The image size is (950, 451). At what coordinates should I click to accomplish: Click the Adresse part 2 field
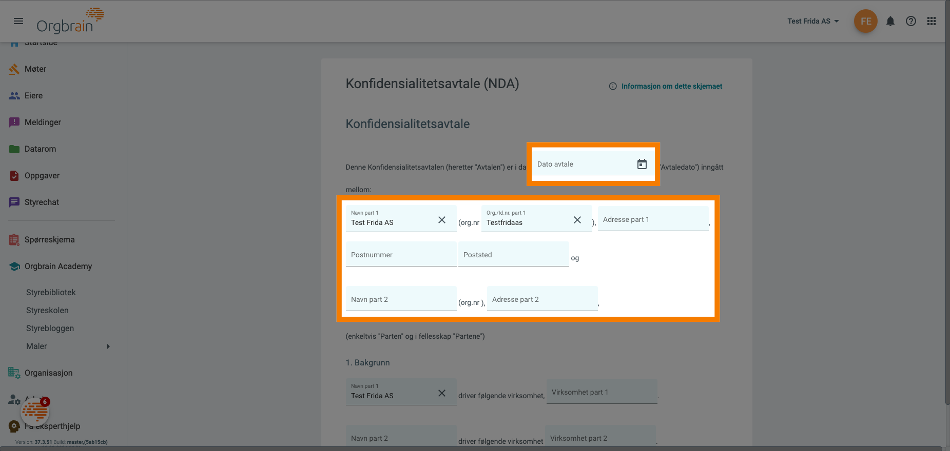(542, 299)
